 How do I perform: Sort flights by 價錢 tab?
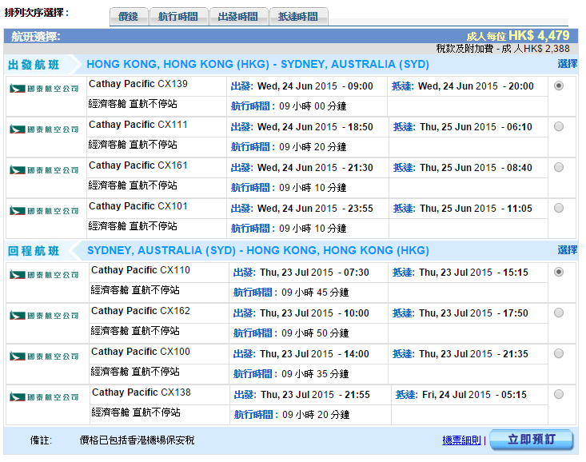pos(128,17)
